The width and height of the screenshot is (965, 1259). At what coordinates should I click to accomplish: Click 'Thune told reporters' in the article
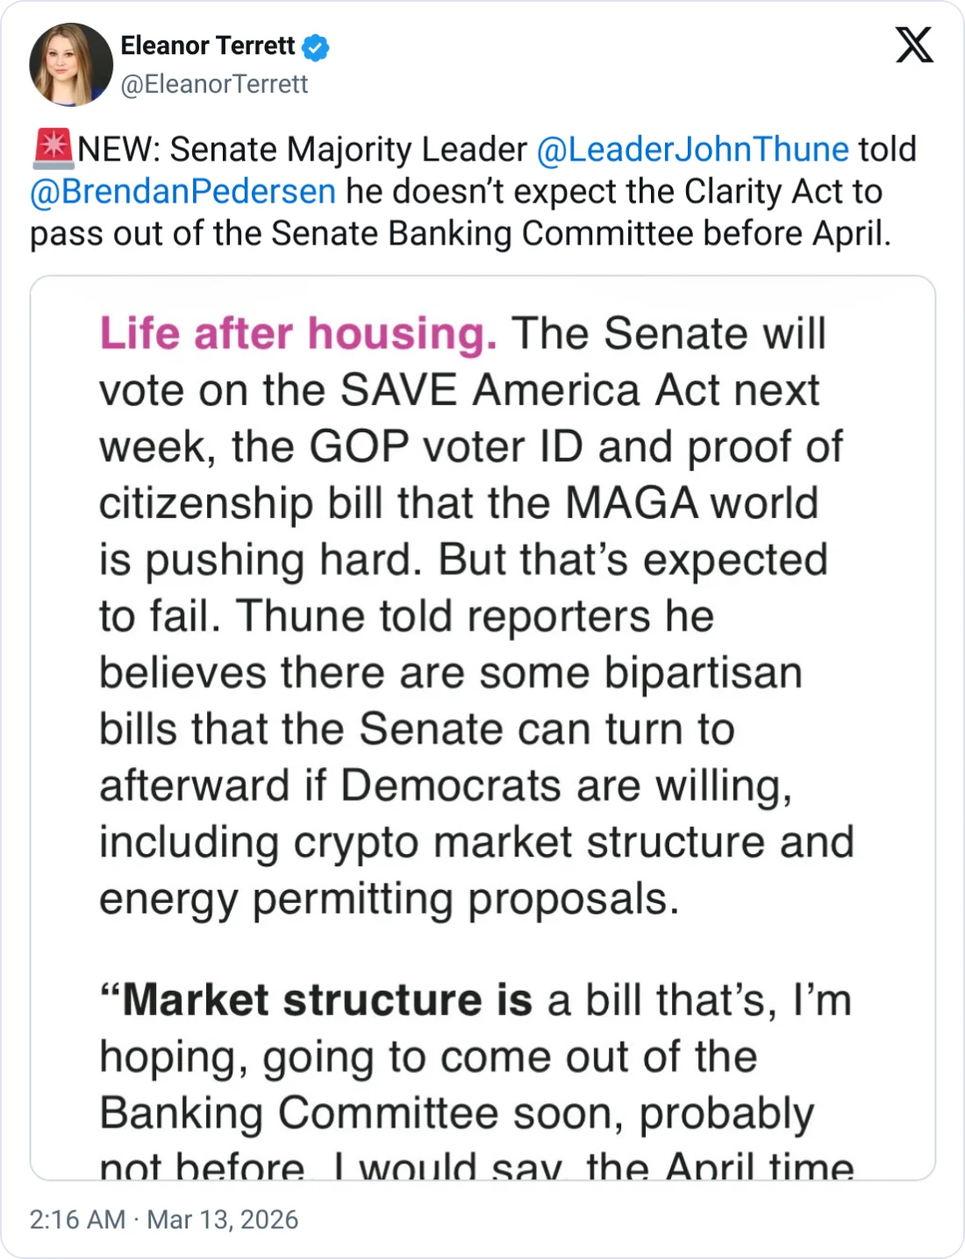[x=443, y=616]
